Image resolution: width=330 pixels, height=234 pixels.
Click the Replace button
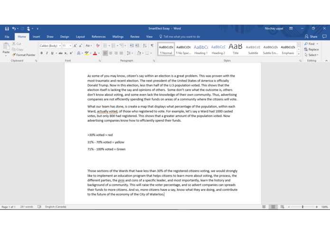click(x=311, y=50)
